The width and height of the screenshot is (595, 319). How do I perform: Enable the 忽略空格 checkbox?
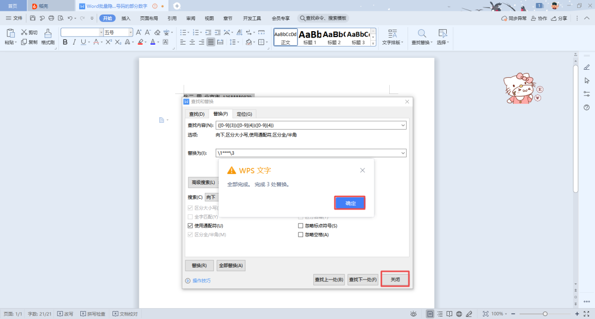point(300,234)
